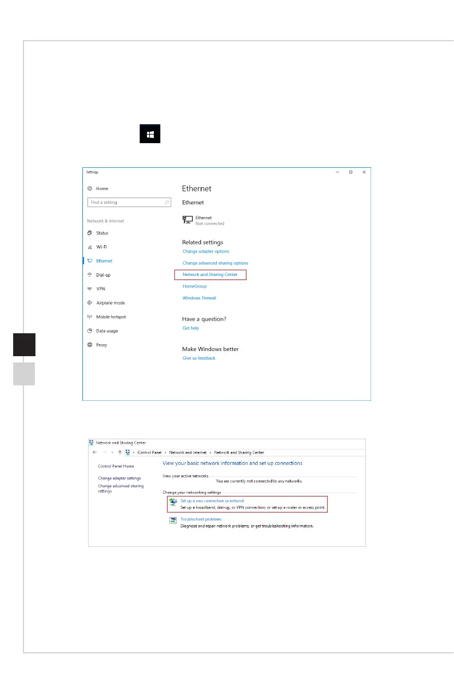Image resolution: width=454 pixels, height=682 pixels.
Task: Click the Home label in Settings
Action: [102, 189]
